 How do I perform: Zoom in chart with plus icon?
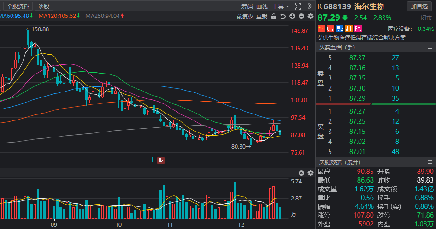coord(292,17)
